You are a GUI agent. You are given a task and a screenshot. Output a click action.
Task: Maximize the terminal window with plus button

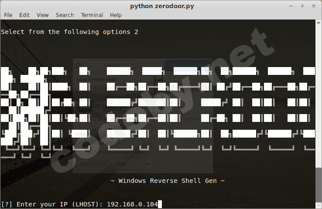[x=302, y=6]
